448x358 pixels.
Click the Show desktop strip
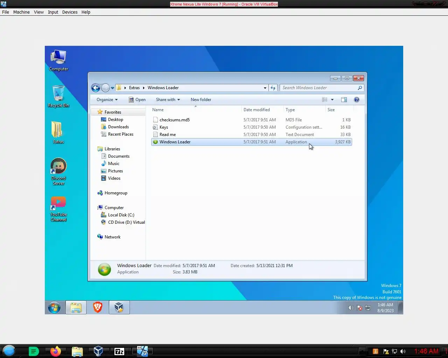click(401, 308)
